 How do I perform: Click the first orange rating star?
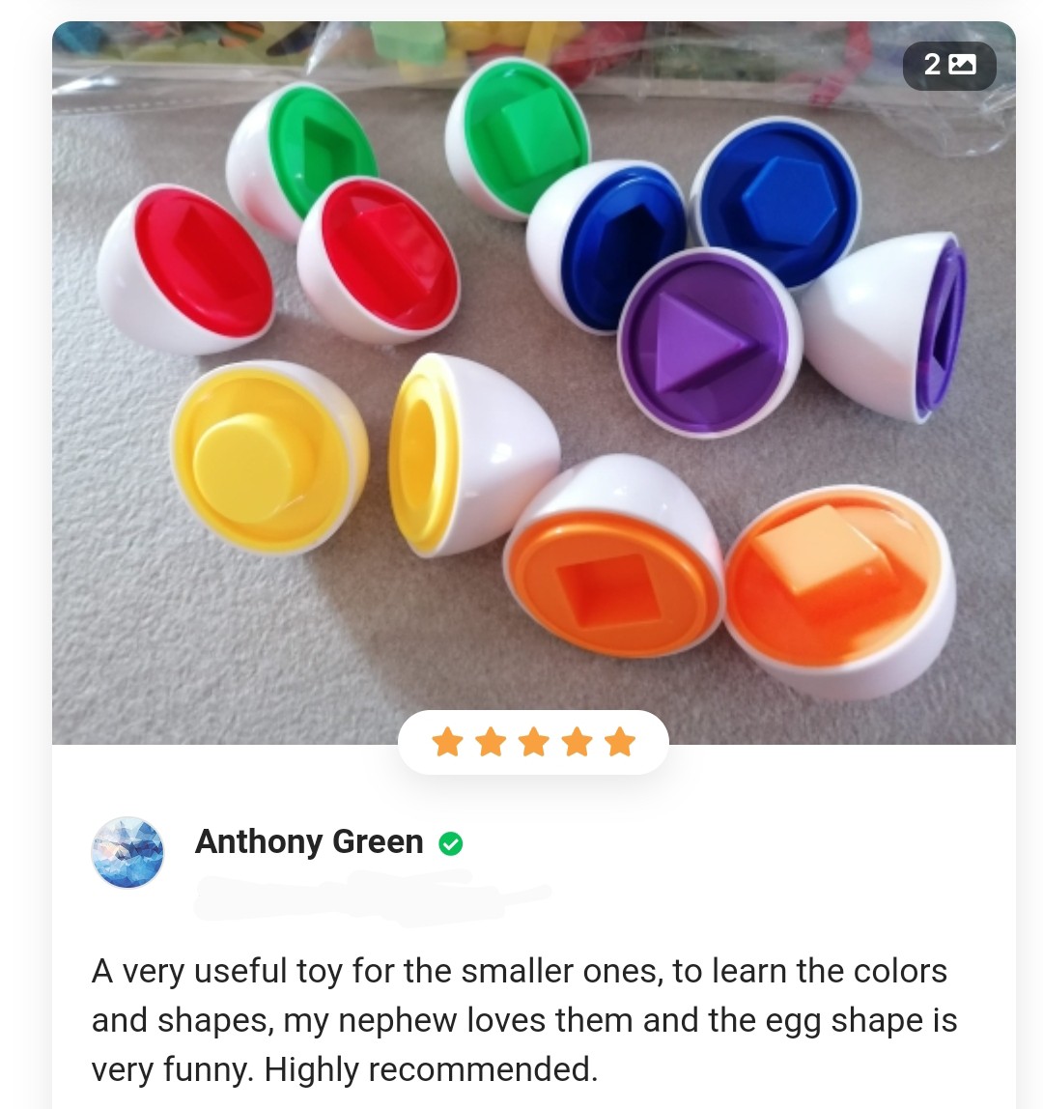(x=447, y=742)
